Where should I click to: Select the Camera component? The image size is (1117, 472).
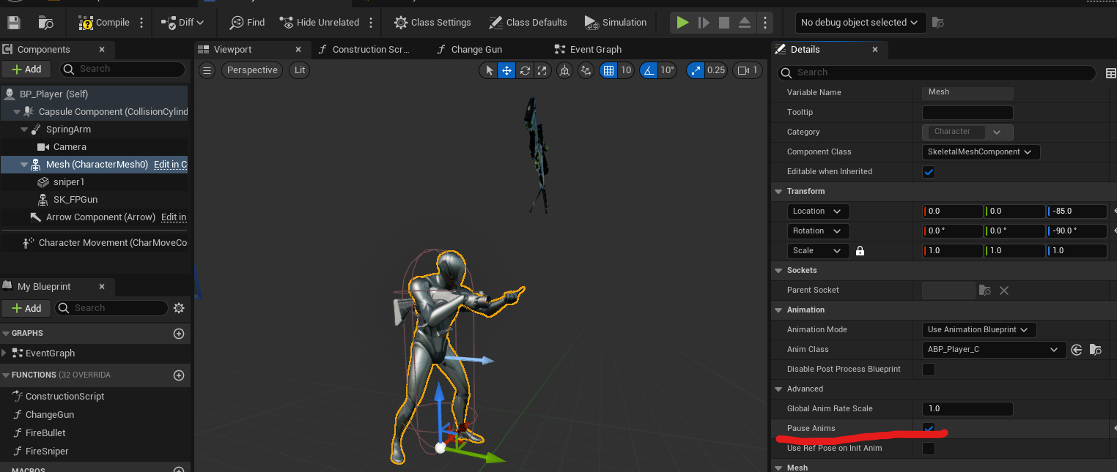click(70, 147)
